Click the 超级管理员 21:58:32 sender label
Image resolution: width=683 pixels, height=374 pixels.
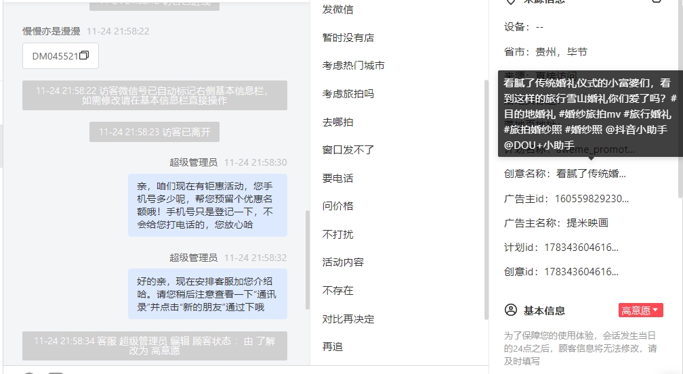[x=193, y=258]
